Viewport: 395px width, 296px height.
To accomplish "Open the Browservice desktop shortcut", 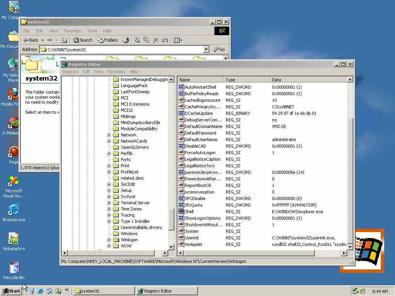I will coord(14,213).
